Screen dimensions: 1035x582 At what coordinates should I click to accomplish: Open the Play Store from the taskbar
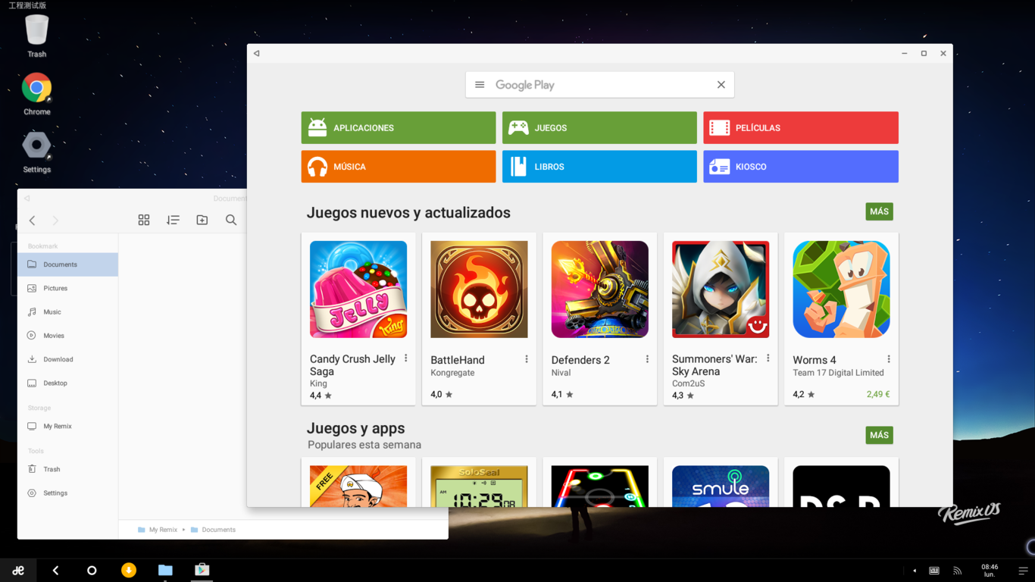pos(202,570)
